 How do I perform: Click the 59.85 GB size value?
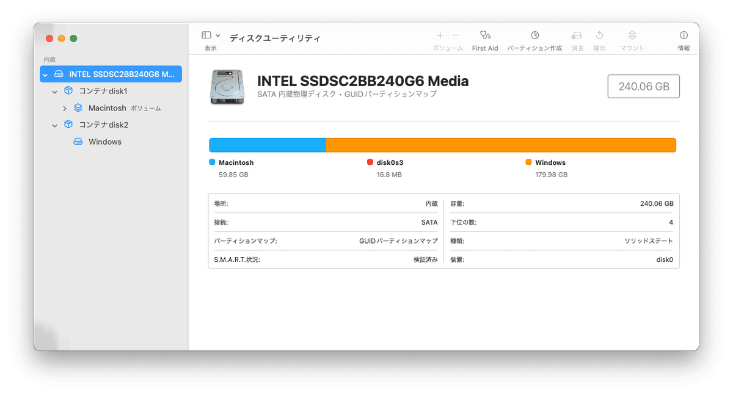(x=233, y=175)
